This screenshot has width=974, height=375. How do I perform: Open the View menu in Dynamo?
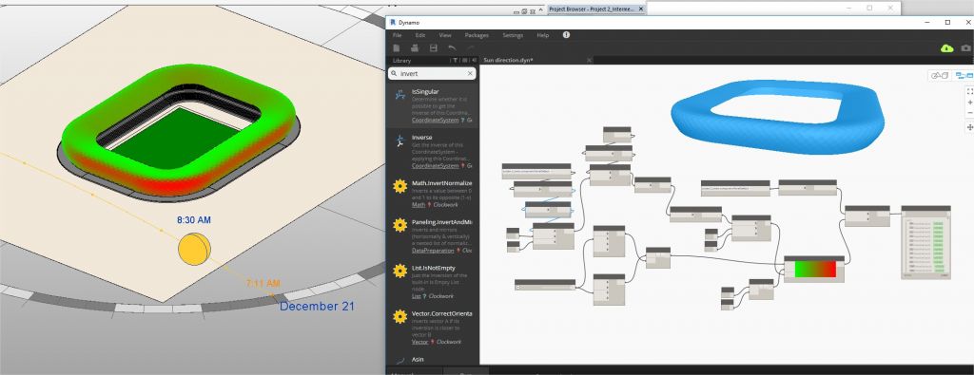click(x=445, y=35)
